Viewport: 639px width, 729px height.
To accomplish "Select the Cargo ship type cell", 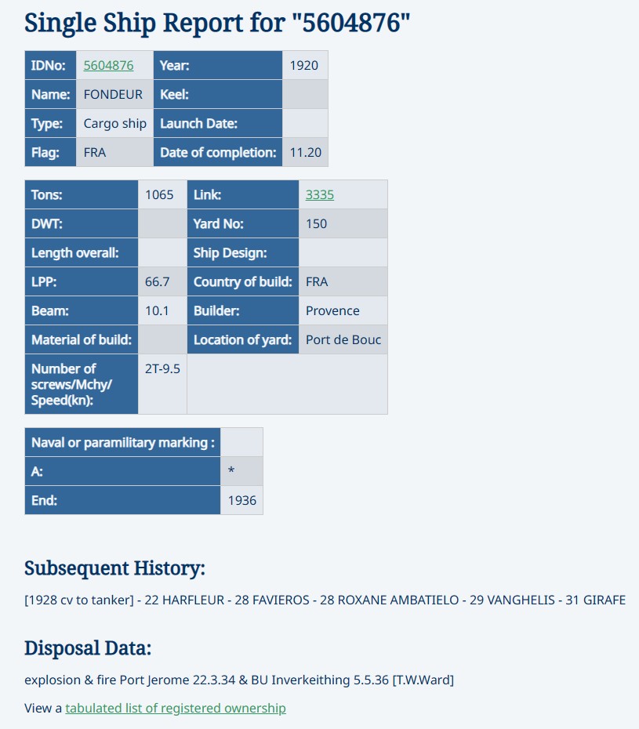I will coord(115,124).
